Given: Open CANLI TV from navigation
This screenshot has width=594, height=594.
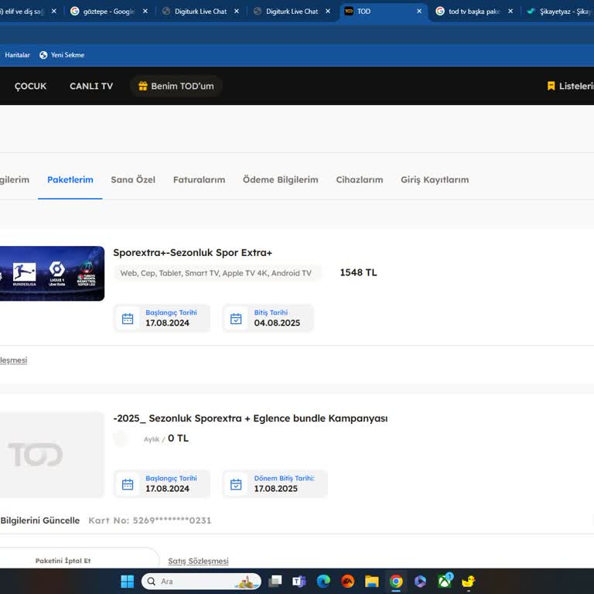Looking at the screenshot, I should coord(91,86).
